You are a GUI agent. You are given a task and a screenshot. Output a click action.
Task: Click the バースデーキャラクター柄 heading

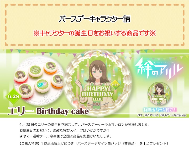click(x=94, y=19)
